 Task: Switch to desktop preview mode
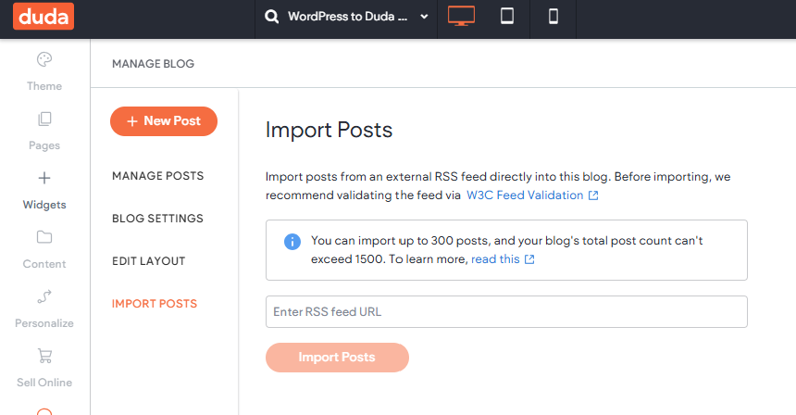click(x=461, y=17)
